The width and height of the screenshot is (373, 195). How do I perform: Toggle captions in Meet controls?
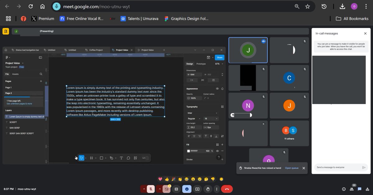pos(176,189)
